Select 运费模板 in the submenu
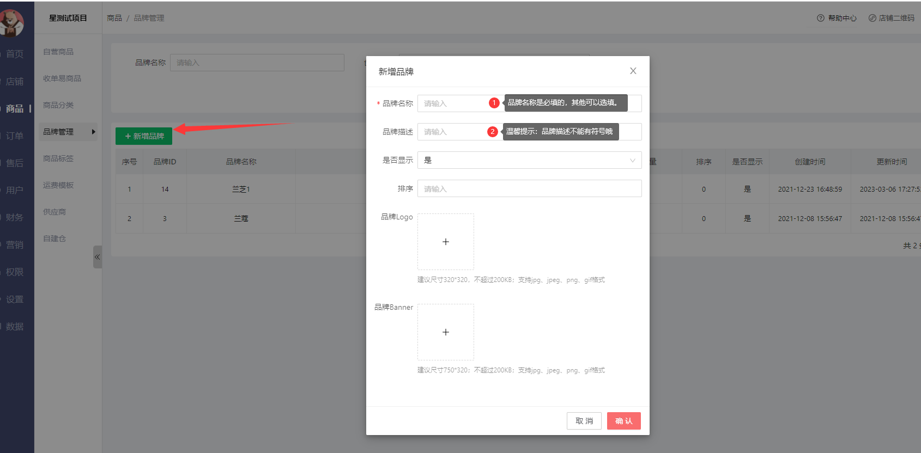Image resolution: width=921 pixels, height=453 pixels. (x=58, y=185)
